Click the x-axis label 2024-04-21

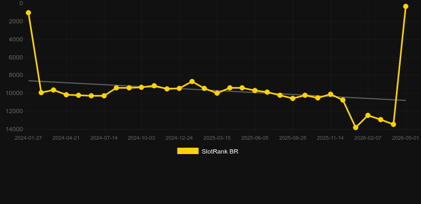(x=66, y=138)
